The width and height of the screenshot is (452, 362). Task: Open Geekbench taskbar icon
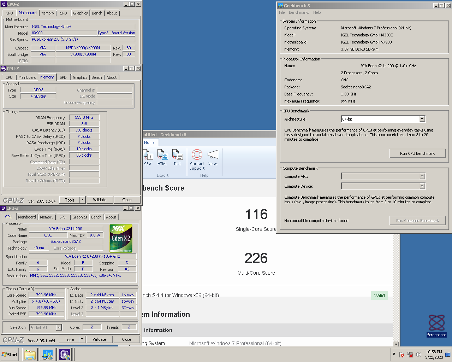point(47,355)
